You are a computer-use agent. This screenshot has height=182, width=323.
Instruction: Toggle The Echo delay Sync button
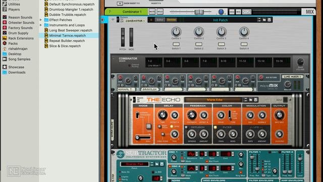coord(172,126)
